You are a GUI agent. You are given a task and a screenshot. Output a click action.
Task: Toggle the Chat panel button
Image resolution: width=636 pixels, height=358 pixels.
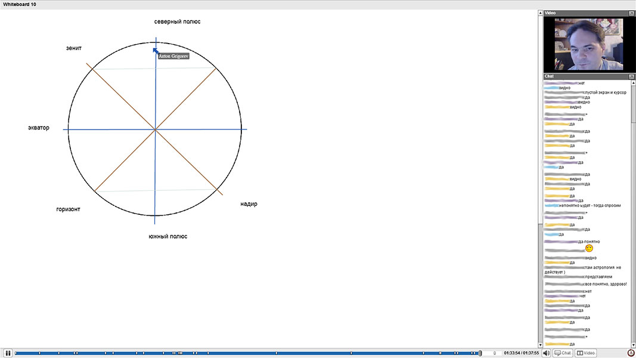[x=563, y=353]
